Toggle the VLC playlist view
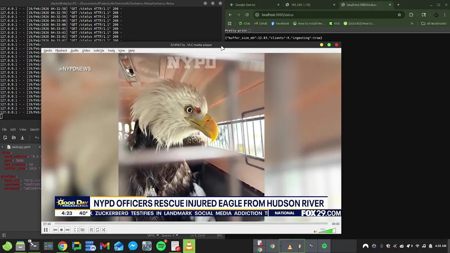The width and height of the screenshot is (450, 253). point(91,230)
